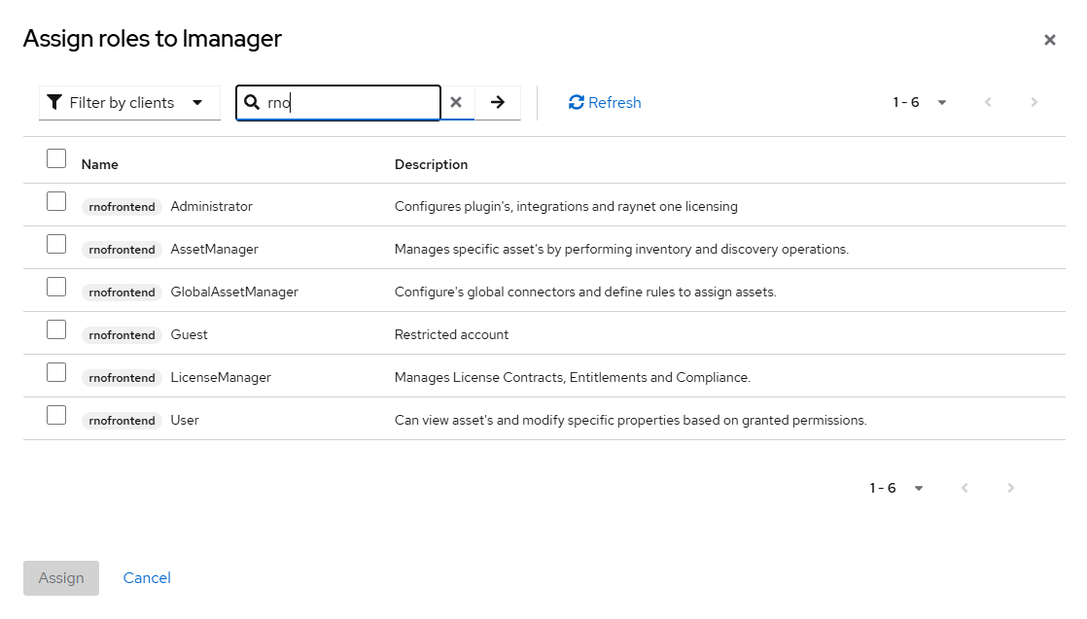Click the GlobalAssetManager role name
Image resolution: width=1087 pixels, height=619 pixels.
tap(234, 292)
